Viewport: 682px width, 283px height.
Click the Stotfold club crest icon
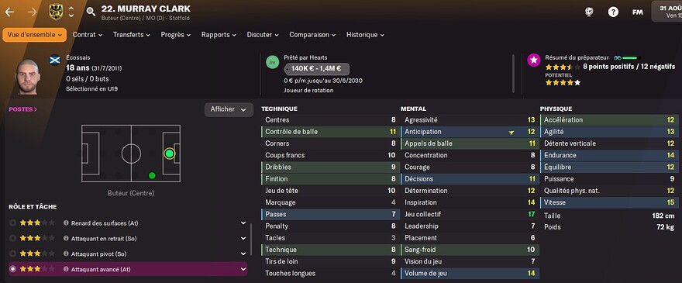pyautogui.click(x=56, y=12)
